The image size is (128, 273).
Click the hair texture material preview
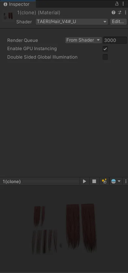(65, 228)
